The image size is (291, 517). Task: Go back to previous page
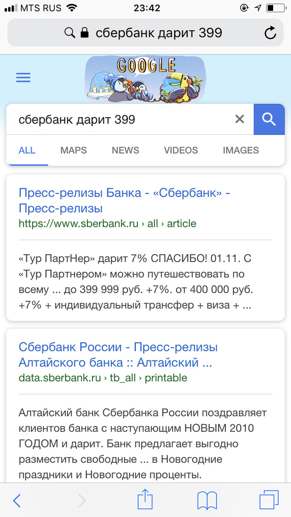(x=17, y=501)
